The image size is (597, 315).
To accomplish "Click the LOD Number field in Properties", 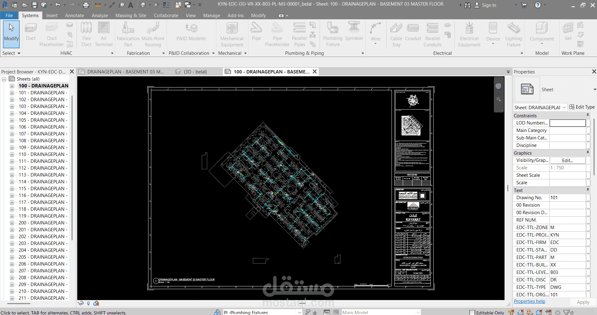I will point(567,123).
